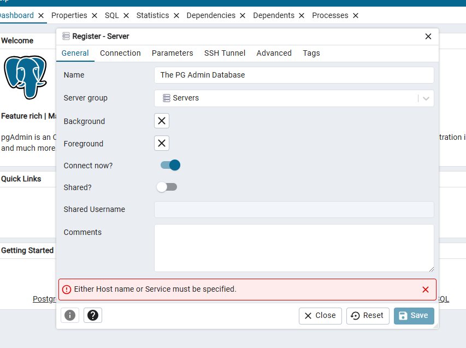Close the Dependencies tab with its X icon

coord(243,16)
